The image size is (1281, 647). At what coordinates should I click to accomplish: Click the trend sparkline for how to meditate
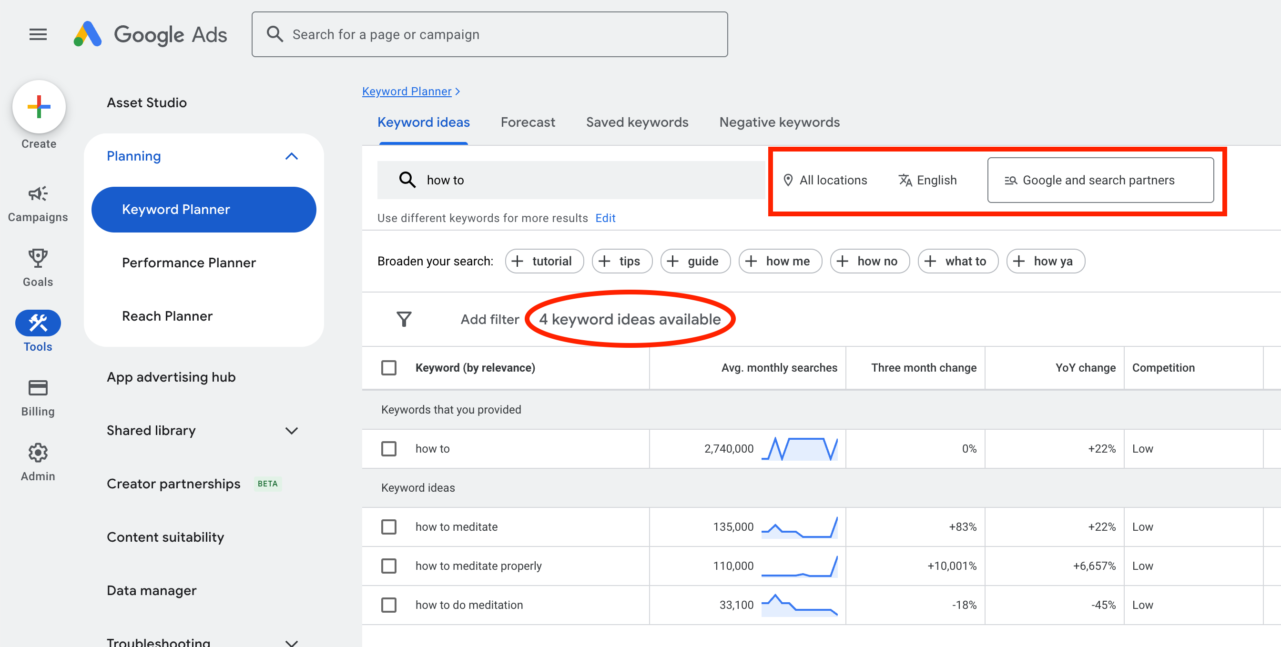pyautogui.click(x=799, y=526)
